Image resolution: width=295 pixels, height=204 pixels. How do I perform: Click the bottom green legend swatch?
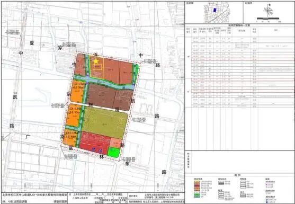click(197, 197)
